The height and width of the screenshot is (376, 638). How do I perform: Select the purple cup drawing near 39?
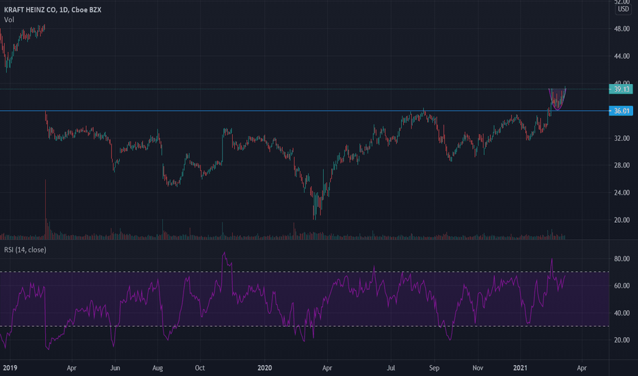tap(557, 99)
